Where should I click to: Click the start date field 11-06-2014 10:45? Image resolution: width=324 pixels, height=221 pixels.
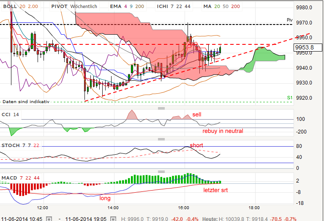22,219
